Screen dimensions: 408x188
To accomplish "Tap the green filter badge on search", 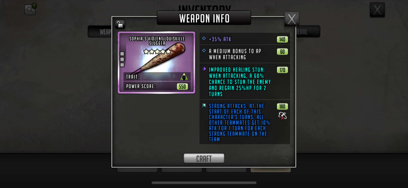I will 34,6.
